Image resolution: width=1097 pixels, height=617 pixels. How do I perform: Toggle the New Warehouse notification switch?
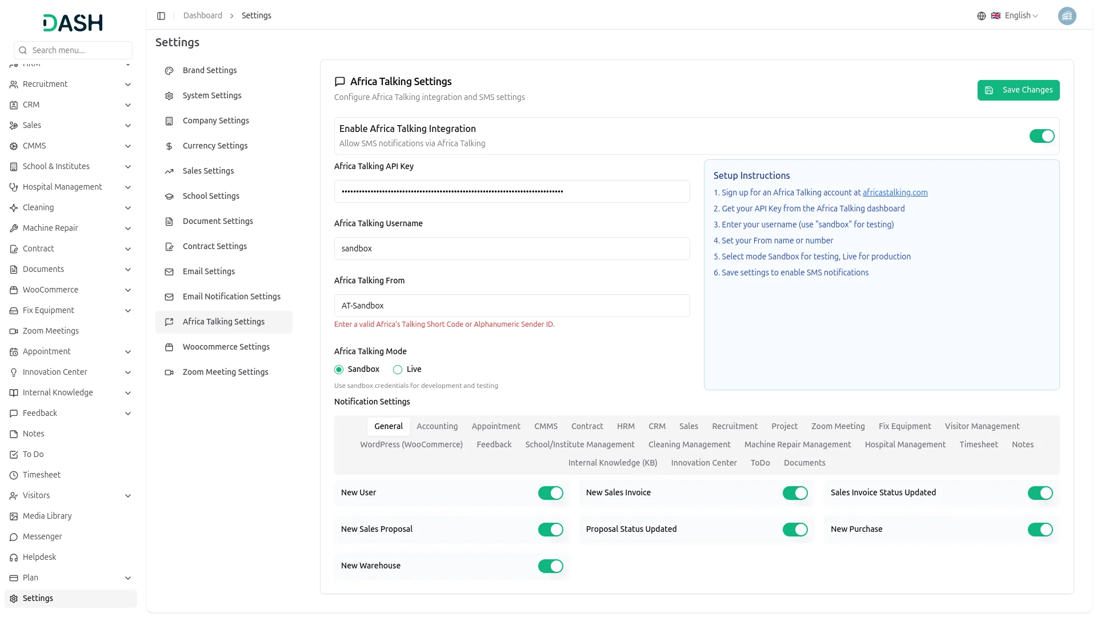551,566
